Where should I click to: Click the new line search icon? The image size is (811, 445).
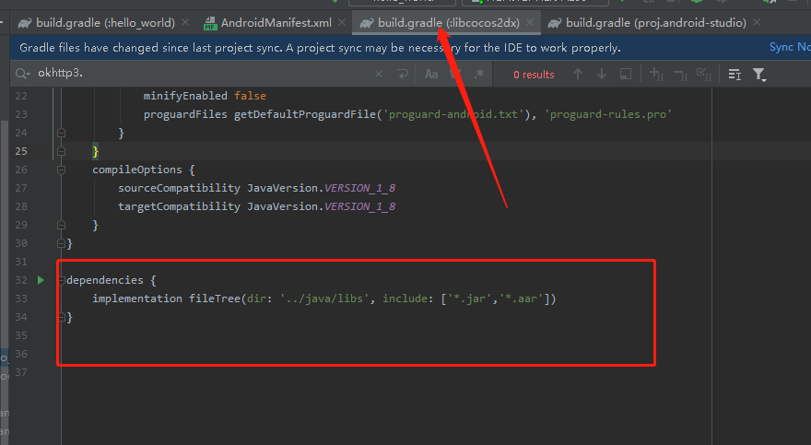[x=403, y=74]
